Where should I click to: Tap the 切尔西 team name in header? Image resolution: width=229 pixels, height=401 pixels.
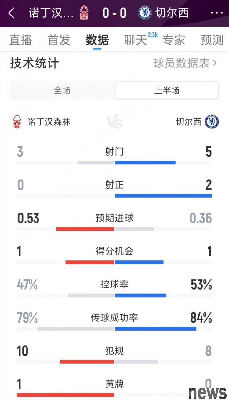172,13
